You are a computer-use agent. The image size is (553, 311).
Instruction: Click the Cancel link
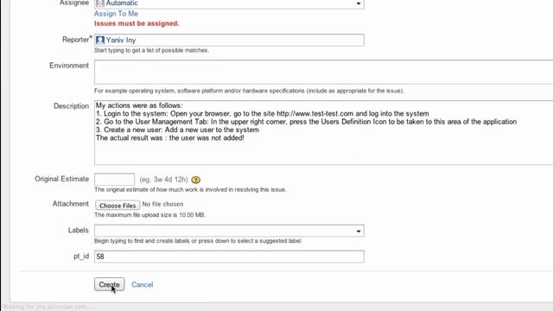click(142, 284)
